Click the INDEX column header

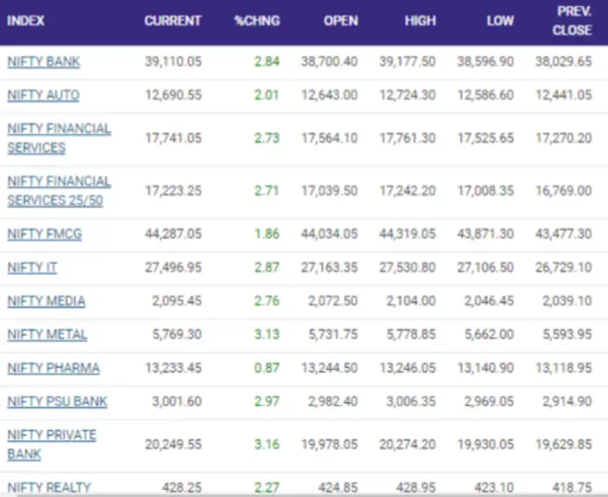point(26,21)
